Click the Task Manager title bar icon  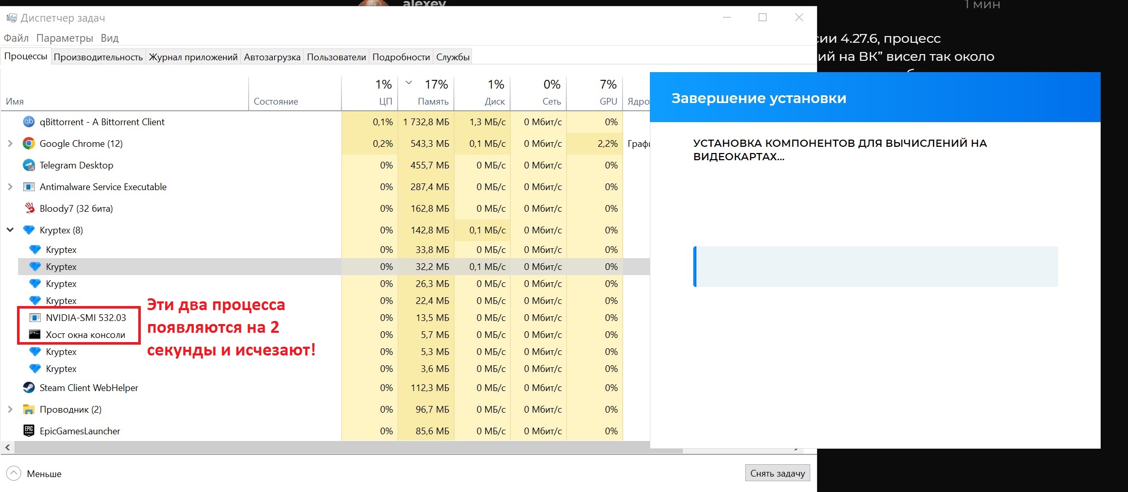[x=11, y=18]
